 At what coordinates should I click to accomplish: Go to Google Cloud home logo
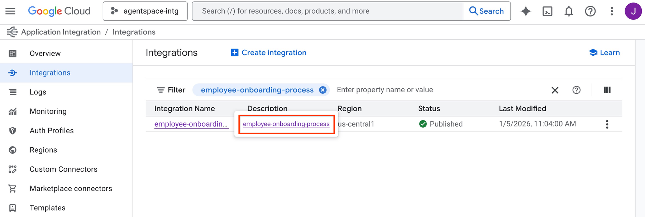click(x=59, y=11)
